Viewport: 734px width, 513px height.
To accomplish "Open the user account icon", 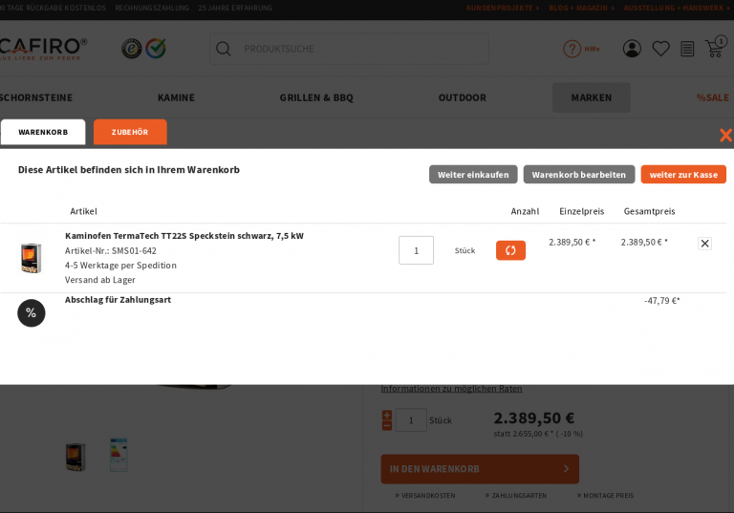I will point(632,49).
